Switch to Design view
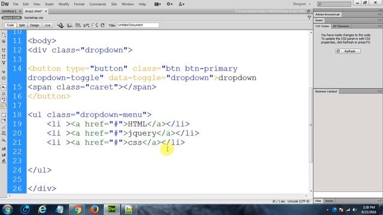 coord(35,25)
